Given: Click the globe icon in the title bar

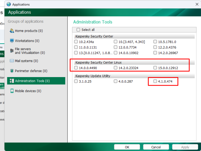Looking at the screenshot, I should coord(8,4).
